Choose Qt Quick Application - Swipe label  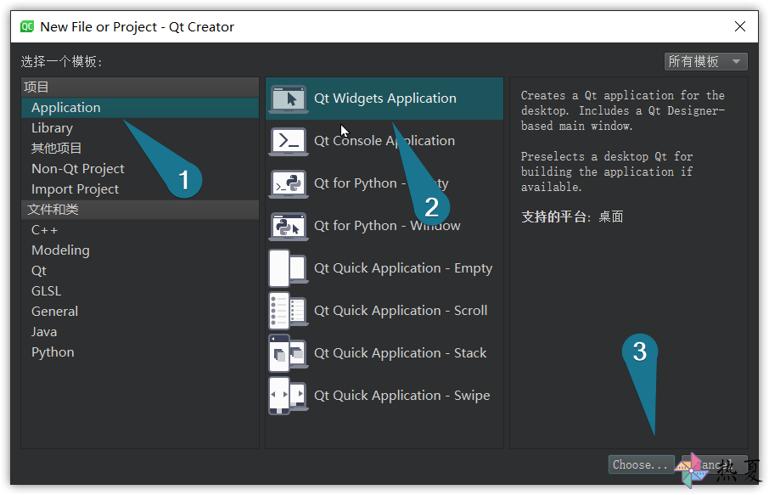(x=401, y=396)
